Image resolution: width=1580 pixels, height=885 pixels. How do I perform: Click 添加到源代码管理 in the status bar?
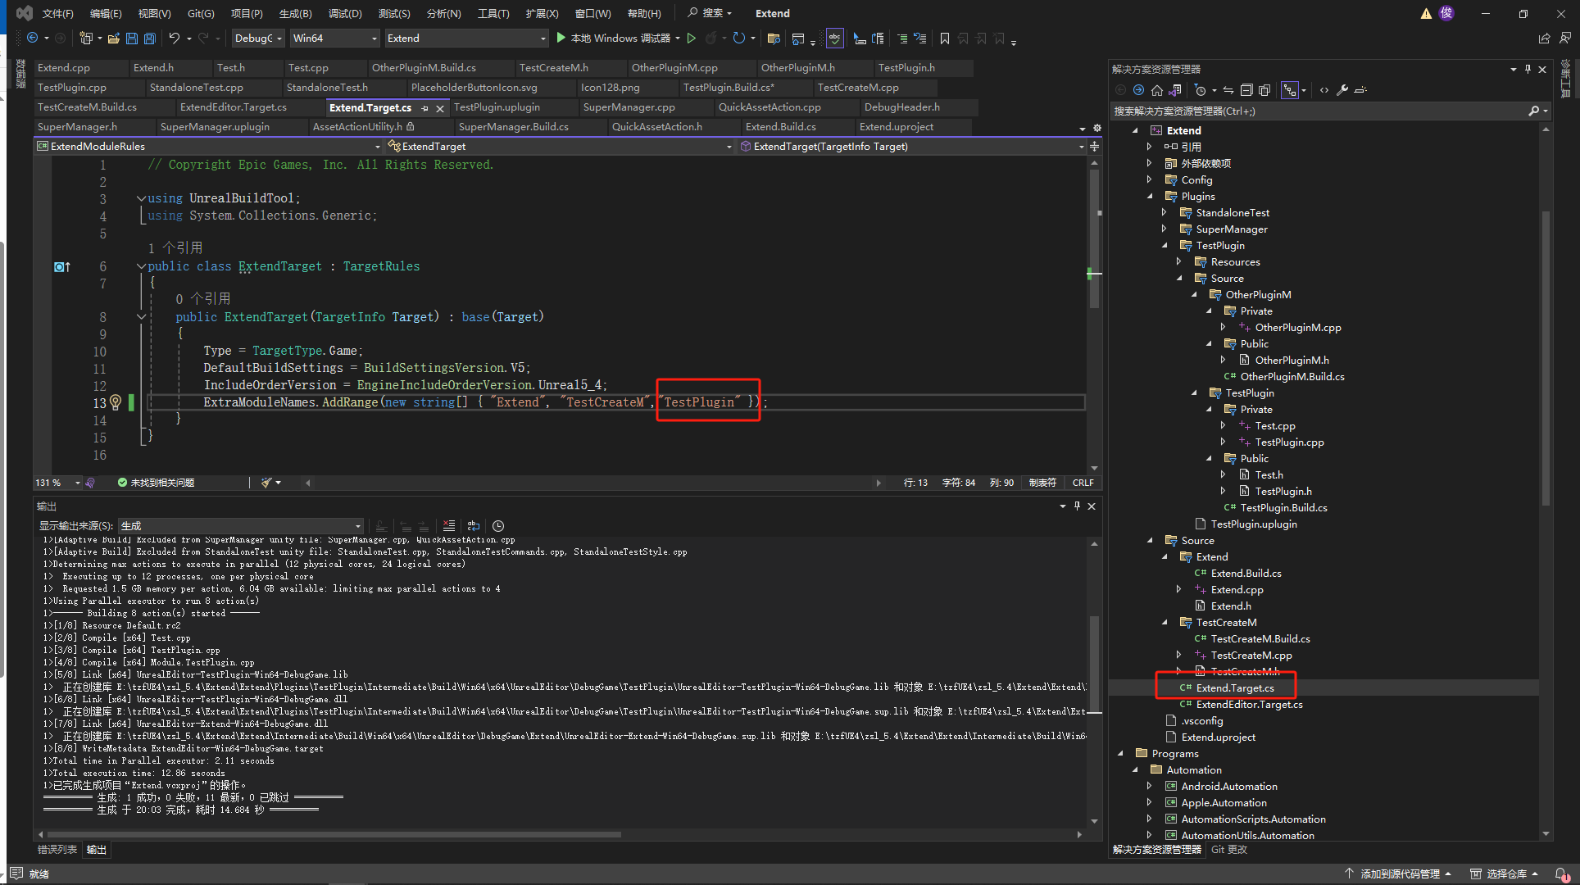pos(1400,874)
